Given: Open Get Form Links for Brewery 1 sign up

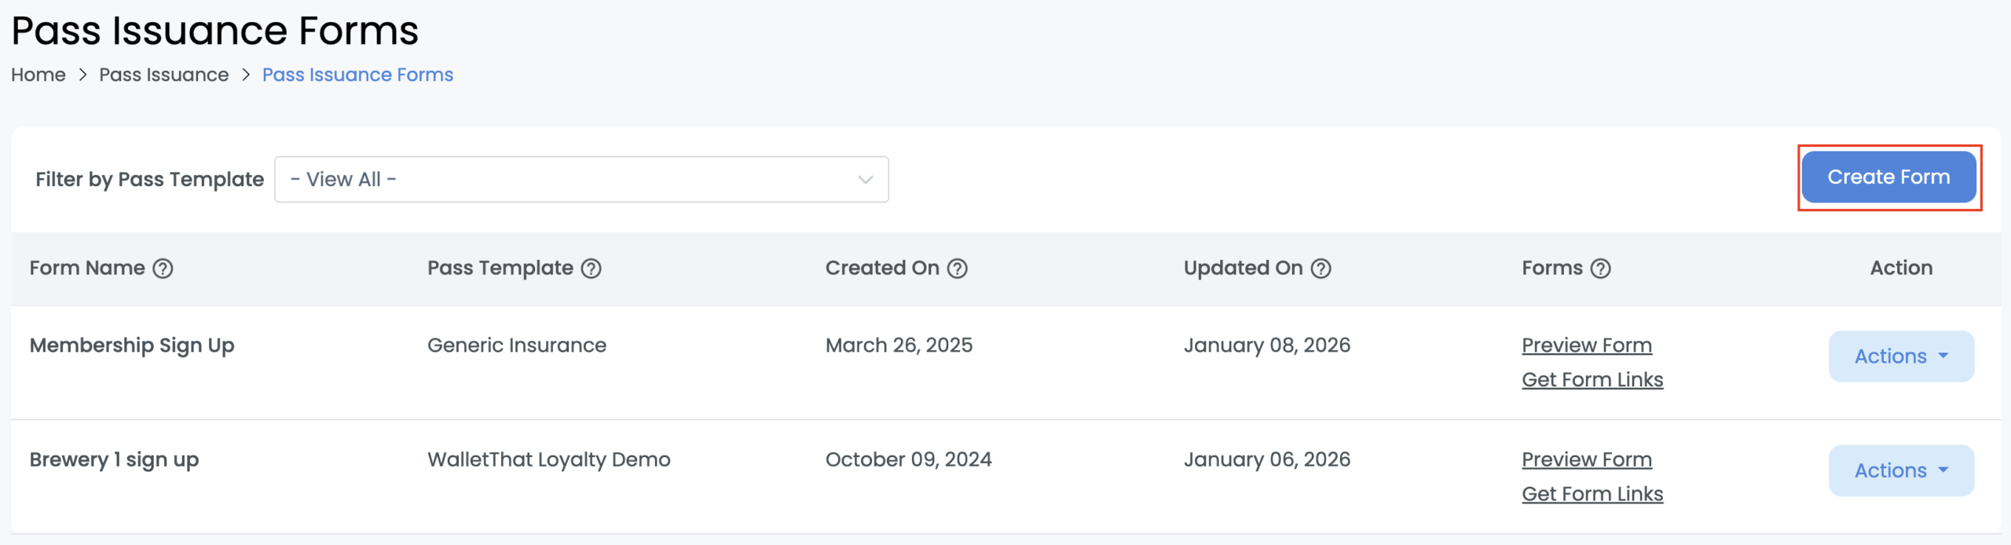Looking at the screenshot, I should coord(1592,494).
